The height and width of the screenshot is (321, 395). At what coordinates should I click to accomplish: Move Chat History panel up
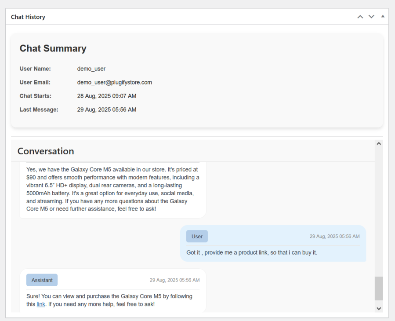pos(360,17)
